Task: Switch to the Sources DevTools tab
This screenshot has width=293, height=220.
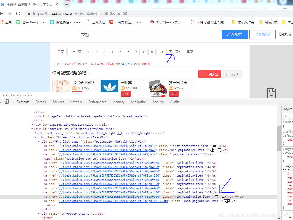Action: (x=58, y=102)
